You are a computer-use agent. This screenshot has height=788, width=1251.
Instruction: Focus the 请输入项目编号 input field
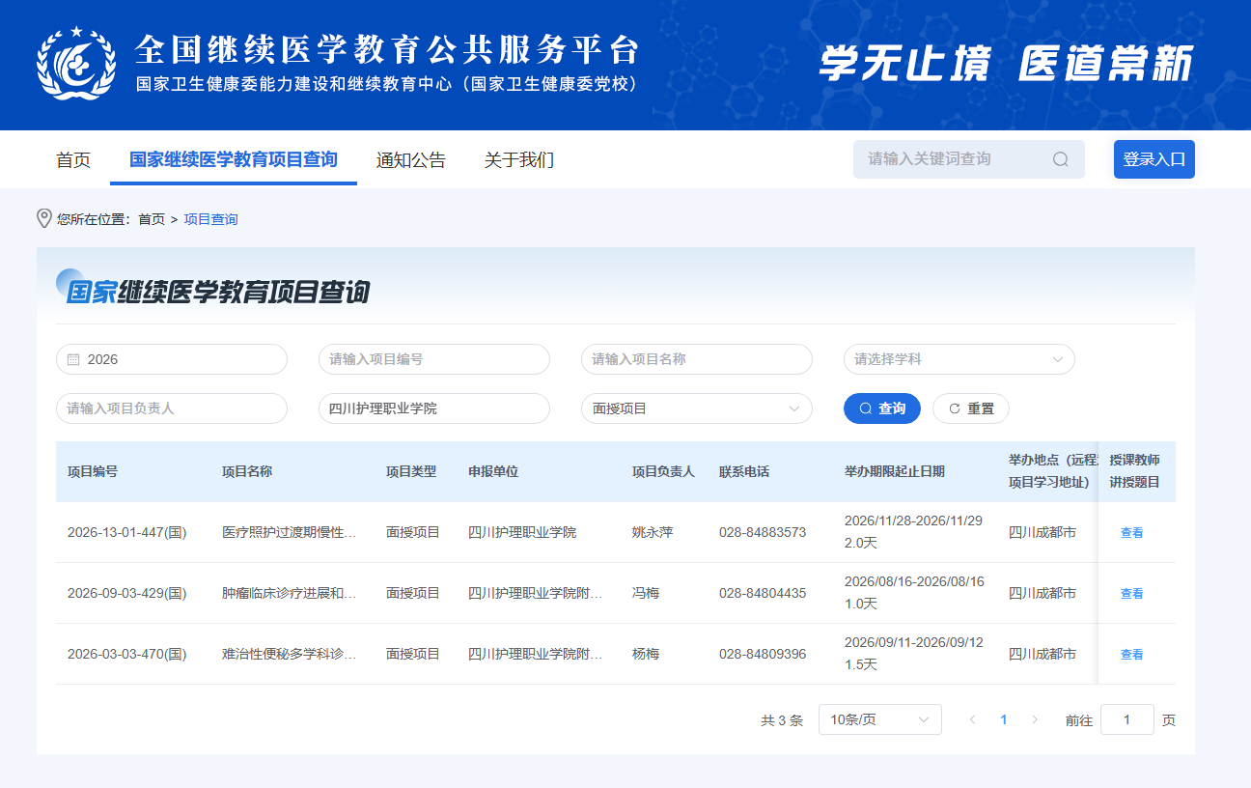tap(433, 359)
